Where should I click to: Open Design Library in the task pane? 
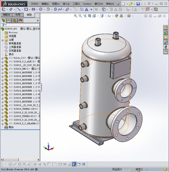point(166,32)
